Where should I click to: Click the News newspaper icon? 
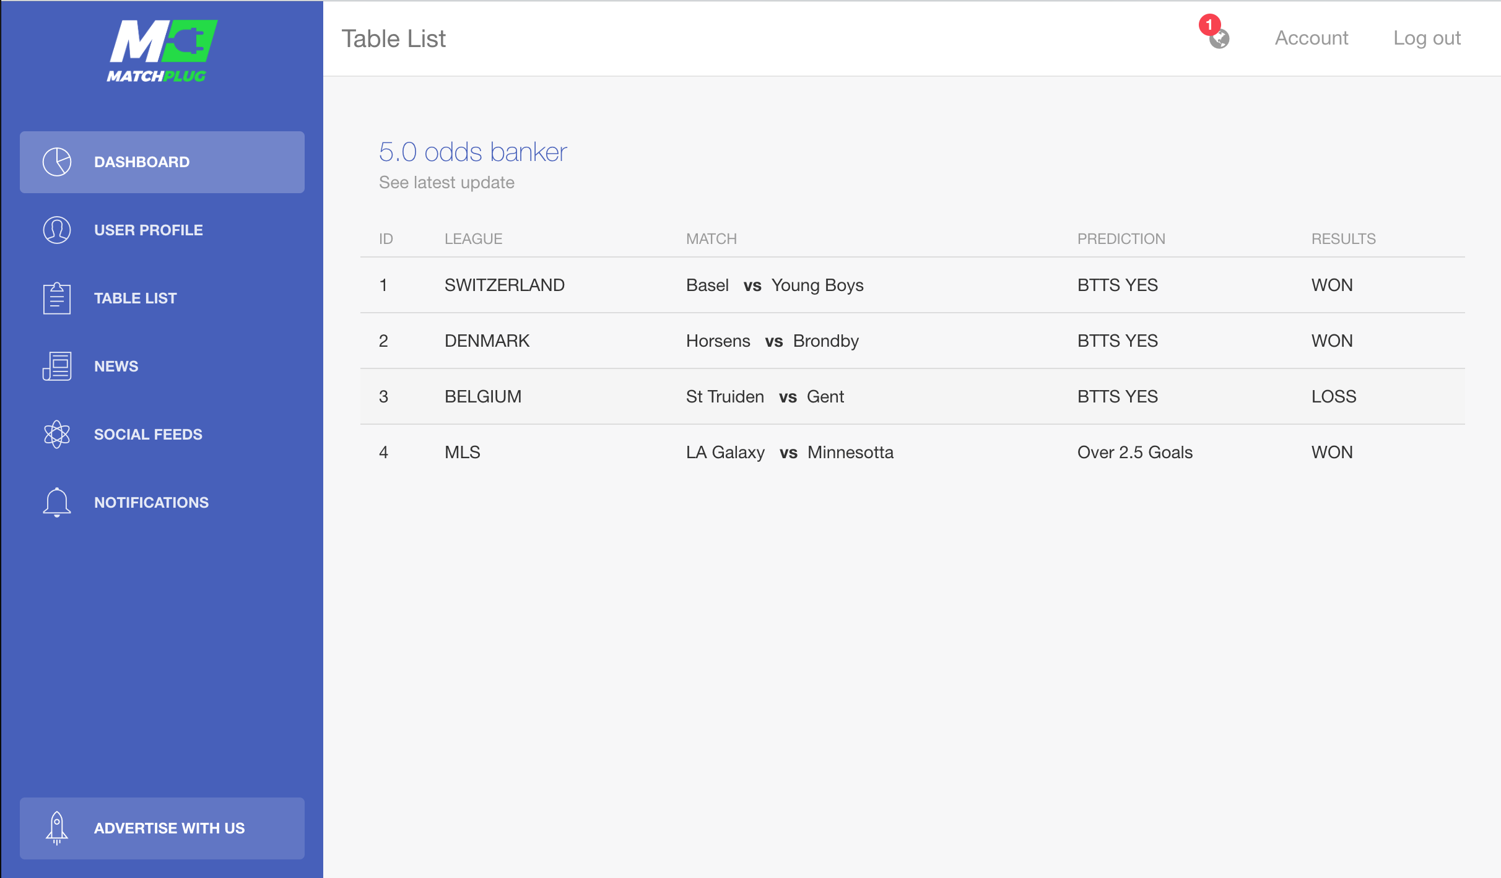pyautogui.click(x=57, y=366)
